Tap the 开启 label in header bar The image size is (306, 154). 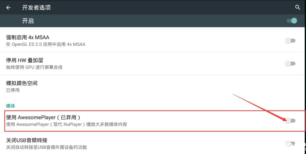tap(28, 21)
